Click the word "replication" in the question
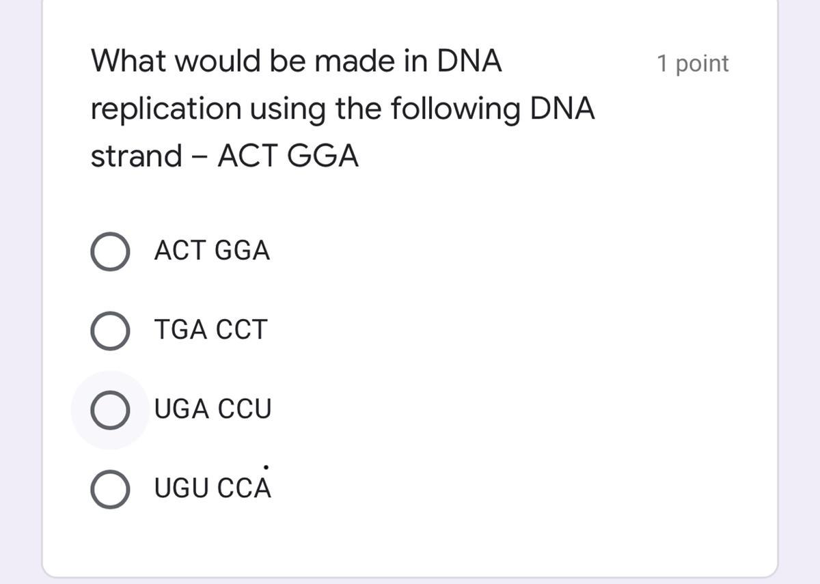Image resolution: width=820 pixels, height=584 pixels. 166,109
